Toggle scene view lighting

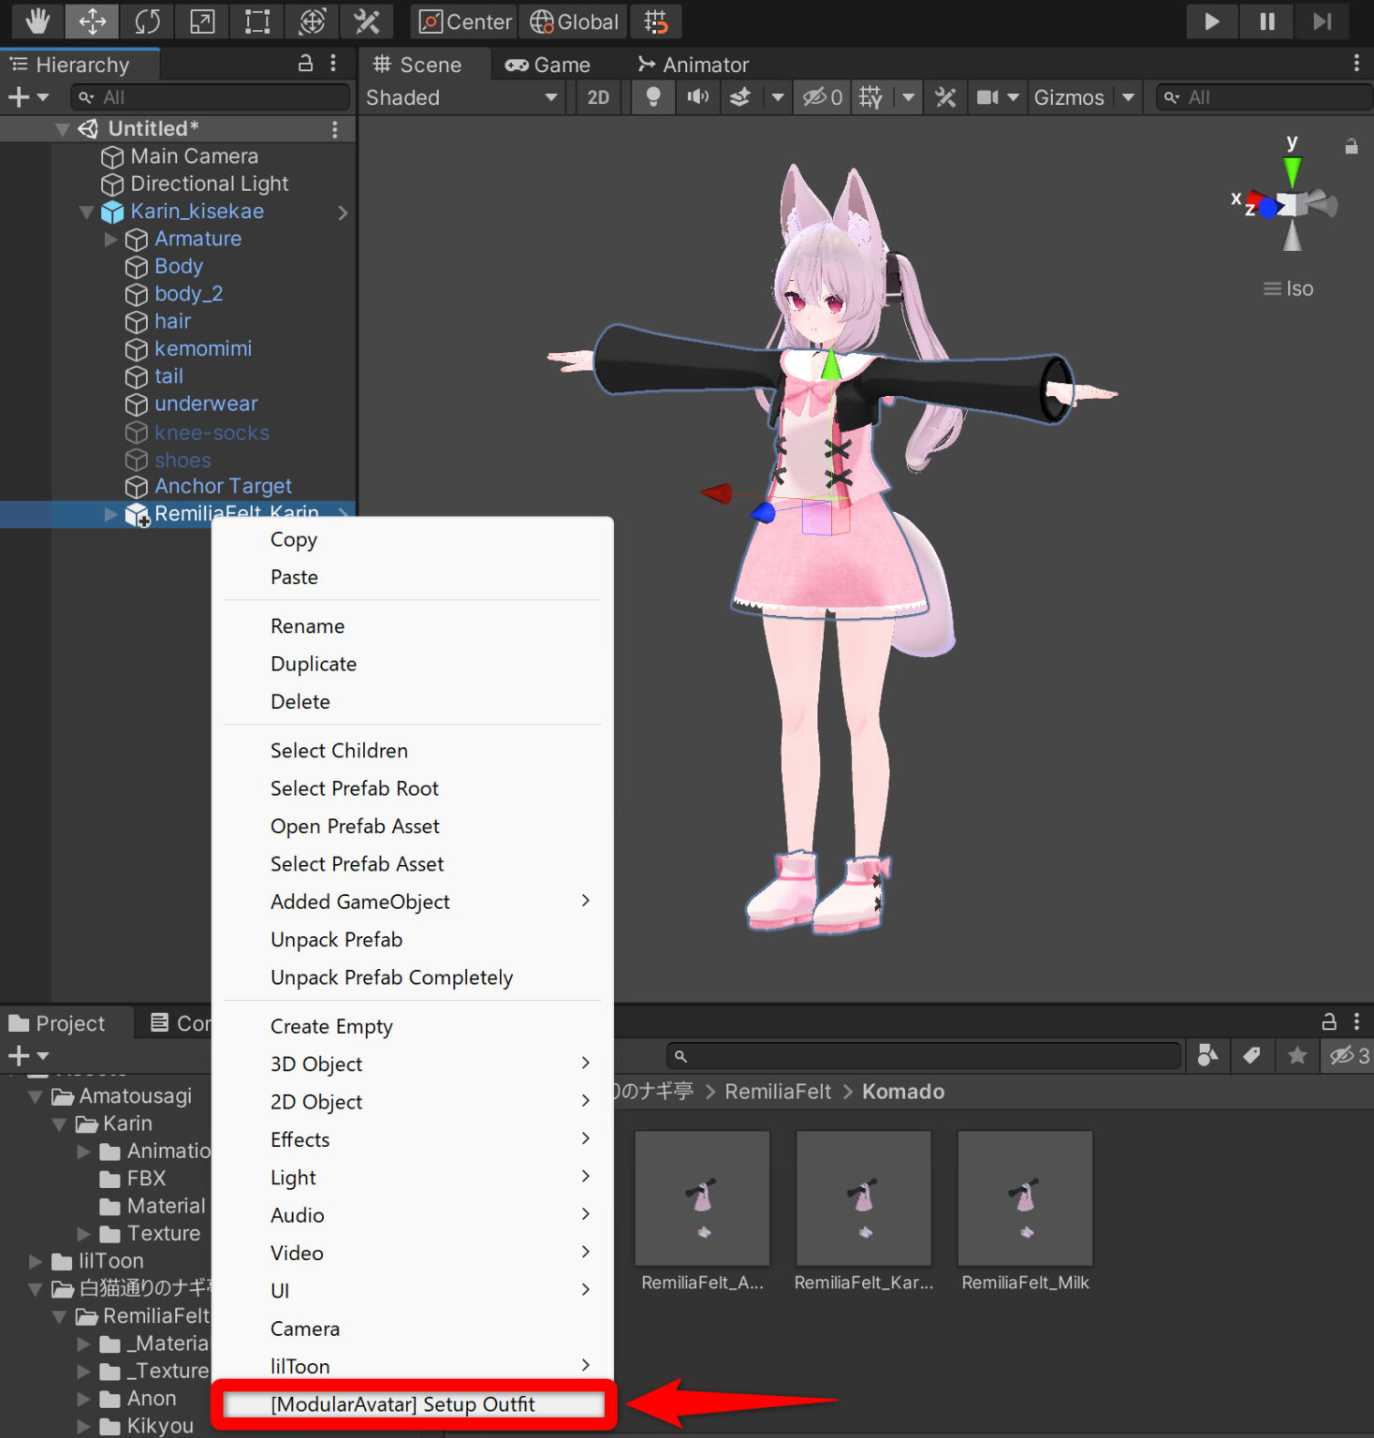click(x=652, y=97)
